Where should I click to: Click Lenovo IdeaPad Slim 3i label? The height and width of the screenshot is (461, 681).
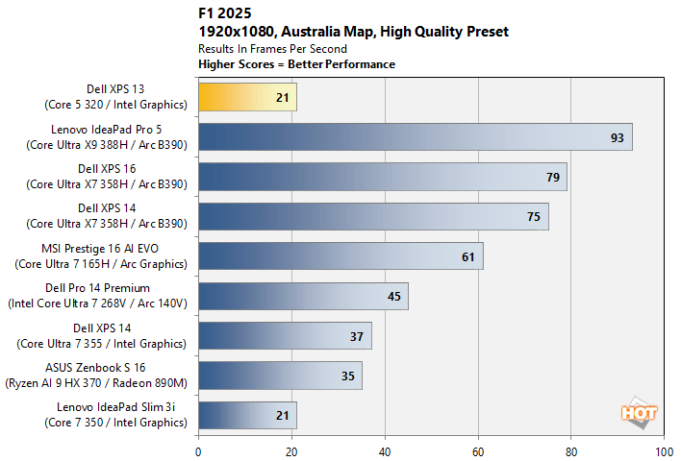115,415
